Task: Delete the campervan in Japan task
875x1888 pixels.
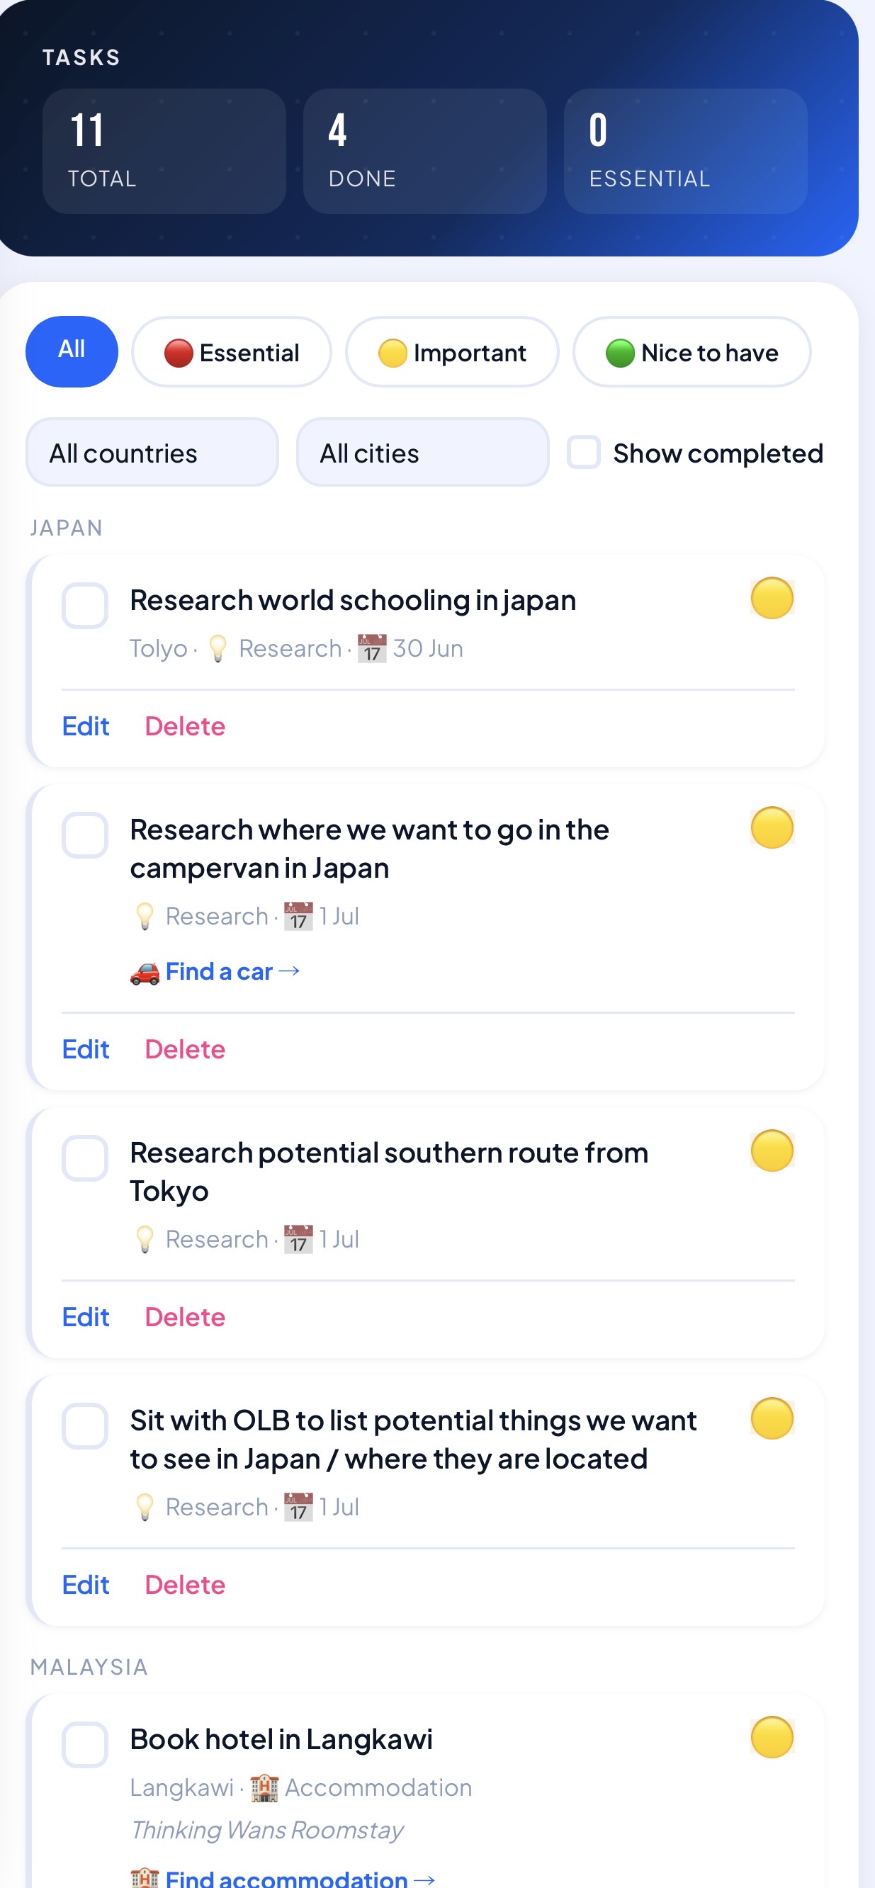Action: (185, 1048)
